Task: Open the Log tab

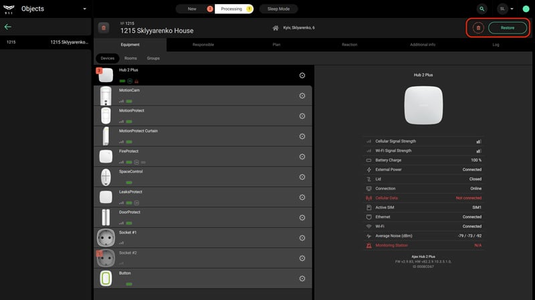Action: coord(496,45)
